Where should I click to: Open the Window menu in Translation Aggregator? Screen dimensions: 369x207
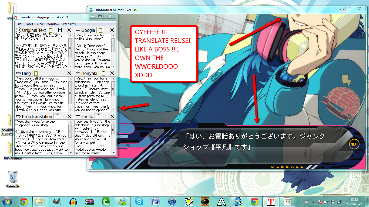53,24
